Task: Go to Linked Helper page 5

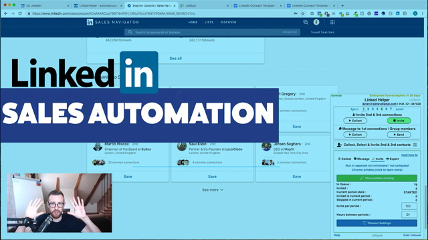Action: (x=382, y=109)
